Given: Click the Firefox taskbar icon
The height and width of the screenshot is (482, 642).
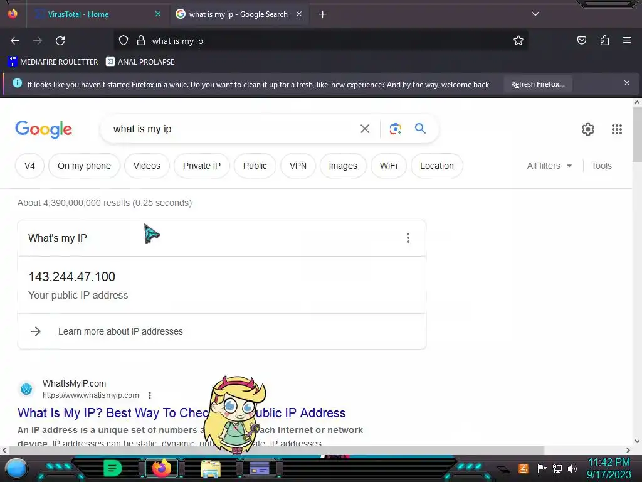Looking at the screenshot, I should tap(162, 468).
